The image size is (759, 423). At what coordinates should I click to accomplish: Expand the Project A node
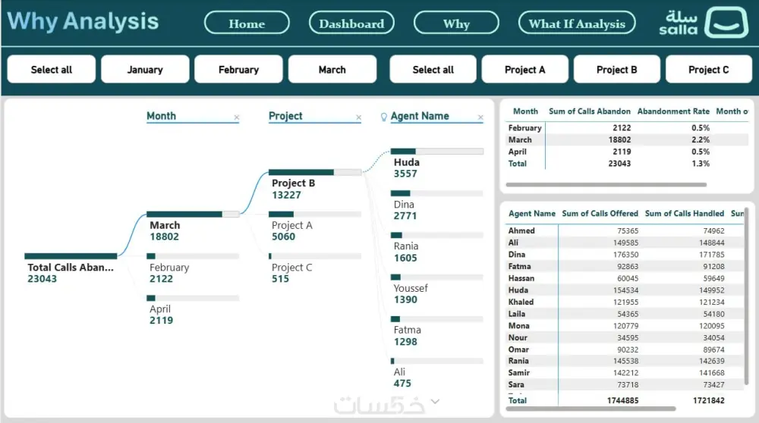click(315, 226)
